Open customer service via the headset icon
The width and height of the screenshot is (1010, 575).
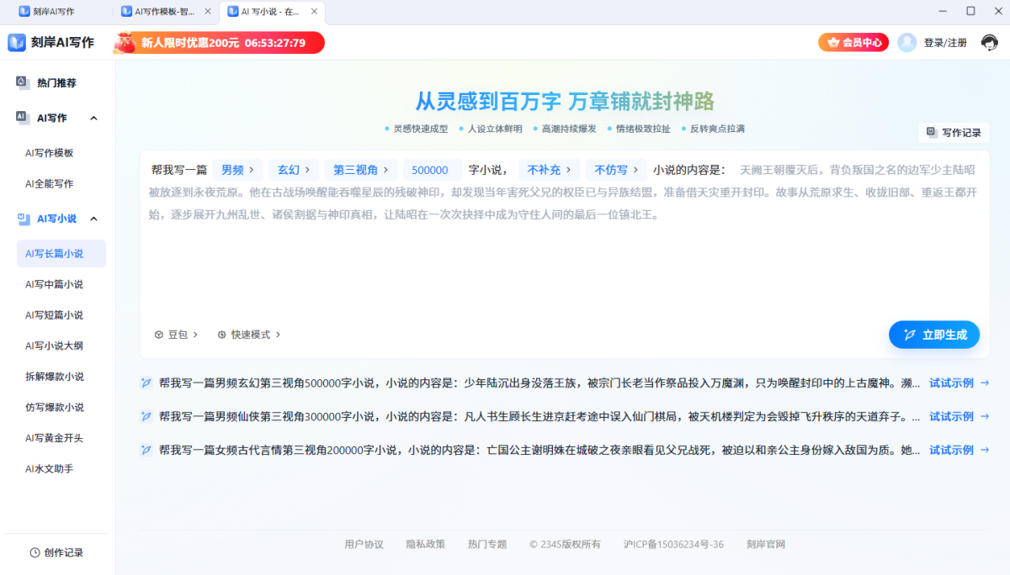pos(990,43)
